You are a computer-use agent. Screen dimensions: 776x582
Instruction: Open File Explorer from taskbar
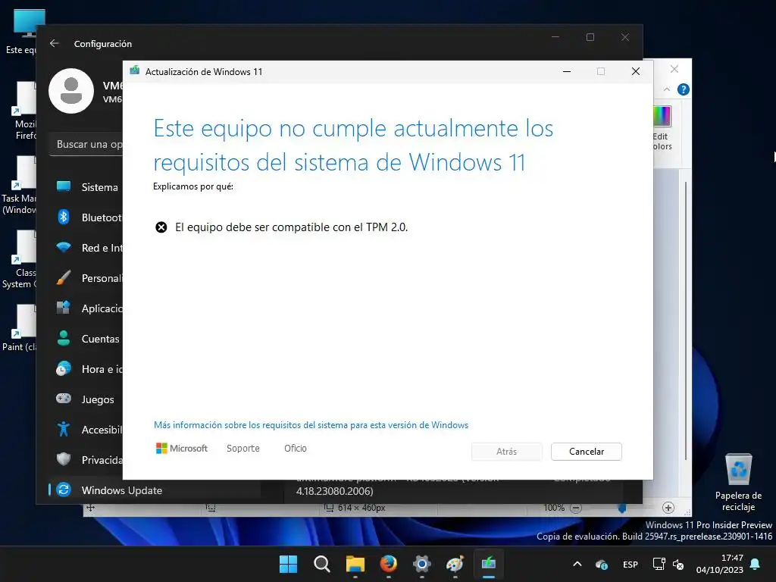click(355, 564)
